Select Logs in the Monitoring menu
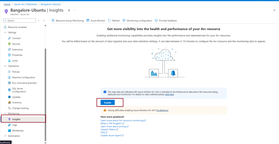Screen dimensions: 279x144 tap(14, 125)
